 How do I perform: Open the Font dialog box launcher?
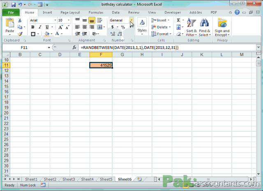pyautogui.click(x=69, y=40)
